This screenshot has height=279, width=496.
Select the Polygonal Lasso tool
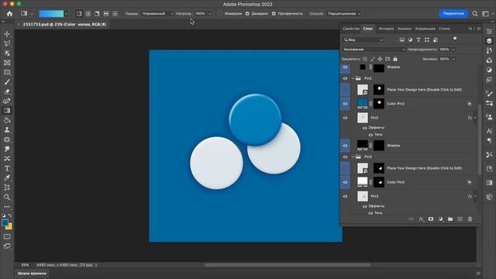click(x=7, y=43)
